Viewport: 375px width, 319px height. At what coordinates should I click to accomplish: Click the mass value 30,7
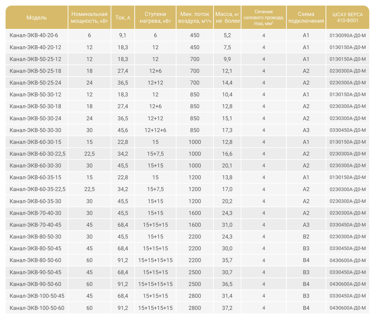pyautogui.click(x=227, y=272)
